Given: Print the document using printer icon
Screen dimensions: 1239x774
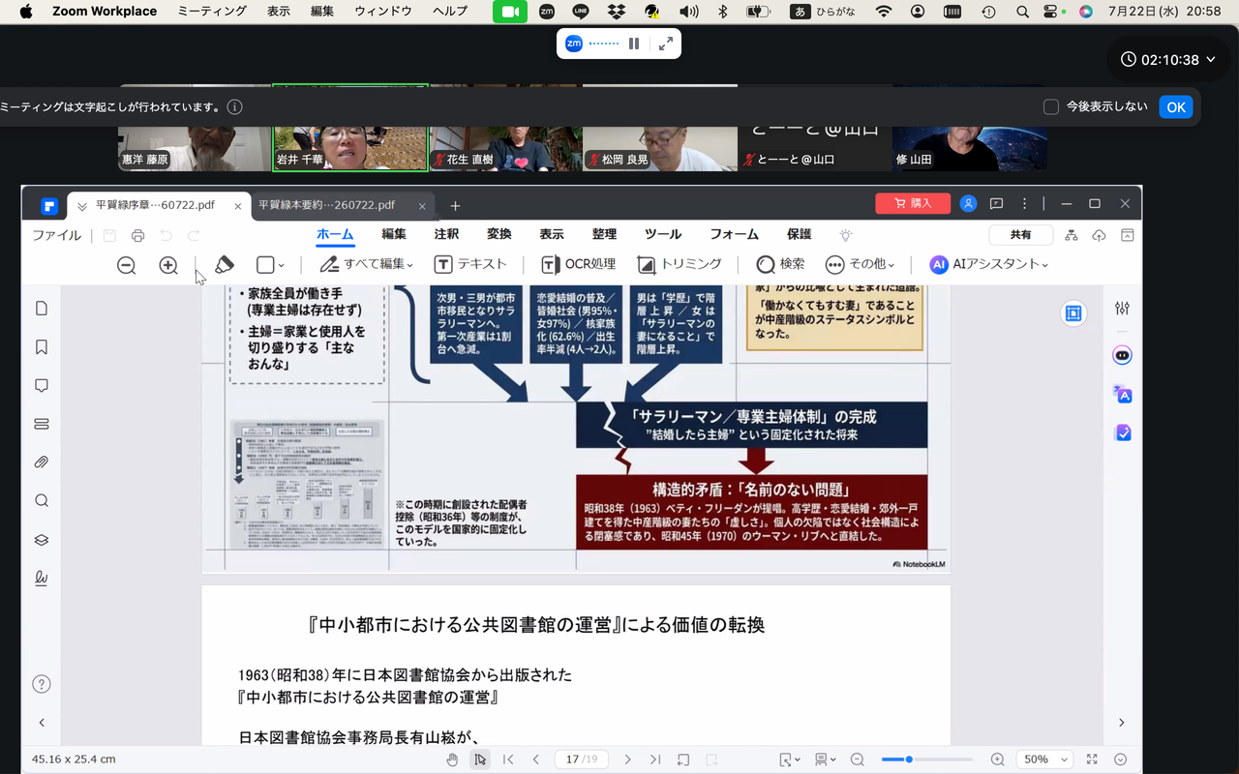Looking at the screenshot, I should (137, 235).
